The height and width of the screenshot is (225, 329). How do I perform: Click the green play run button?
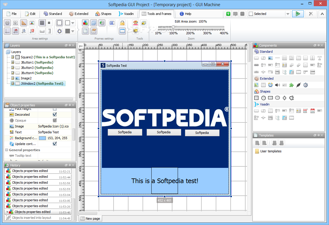pyautogui.click(x=298, y=14)
